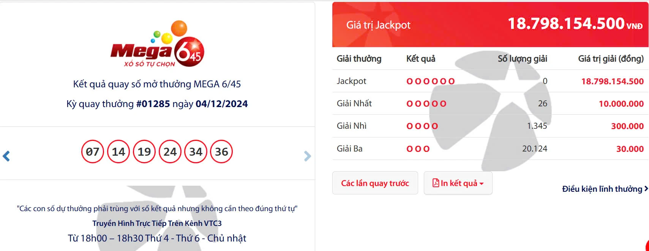Click lottery ball number 24
Screen dimensions: 649x251
click(170, 151)
